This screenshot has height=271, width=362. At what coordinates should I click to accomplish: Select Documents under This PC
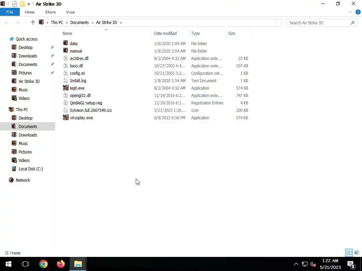(x=28, y=126)
